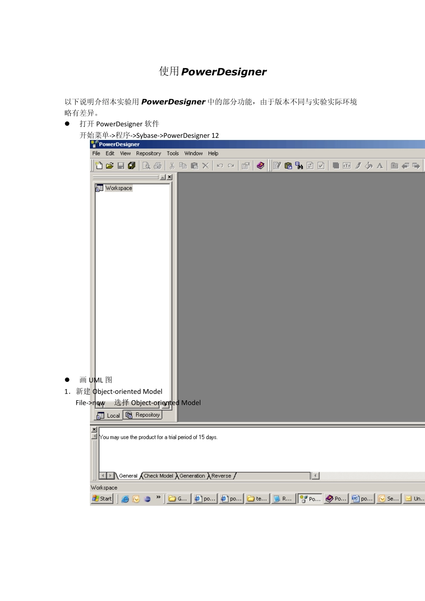
Task: Open the File menu
Action: coord(96,153)
